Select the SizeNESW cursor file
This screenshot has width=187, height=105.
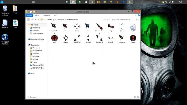pyautogui.click(x=77, y=39)
